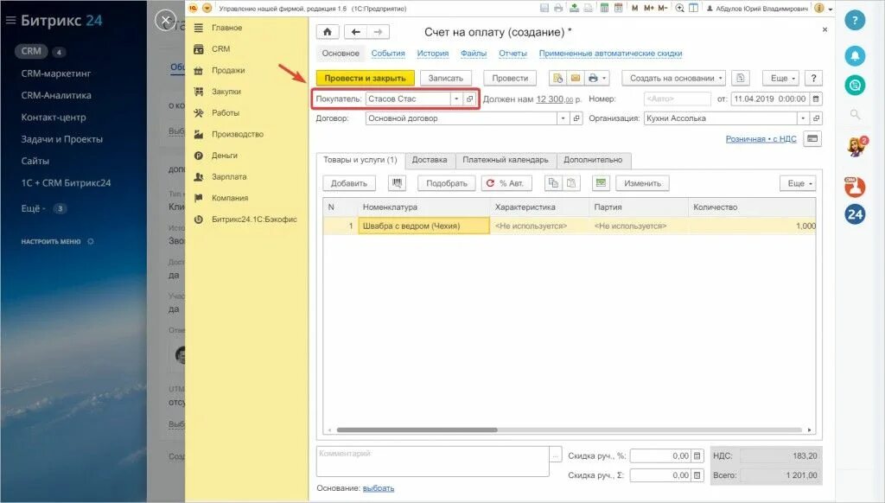Open help with the question mark button
This screenshot has width=885, height=503.
tap(813, 78)
